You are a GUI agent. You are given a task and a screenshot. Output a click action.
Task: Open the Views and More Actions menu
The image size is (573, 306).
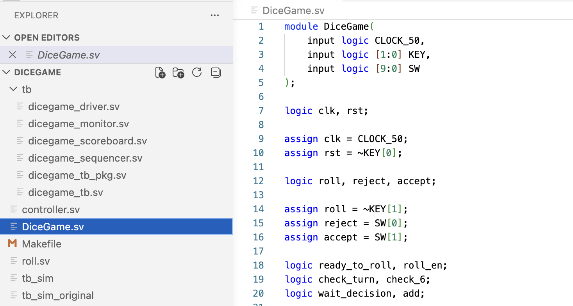[214, 15]
